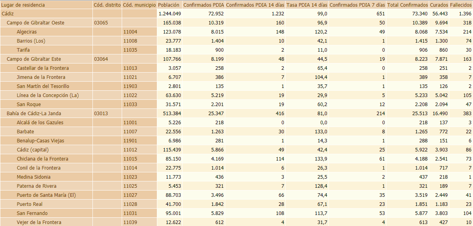Viewport: 473px width, 226px height.
Task: Select the 'Algeciras' municipality row label
Action: [27, 32]
